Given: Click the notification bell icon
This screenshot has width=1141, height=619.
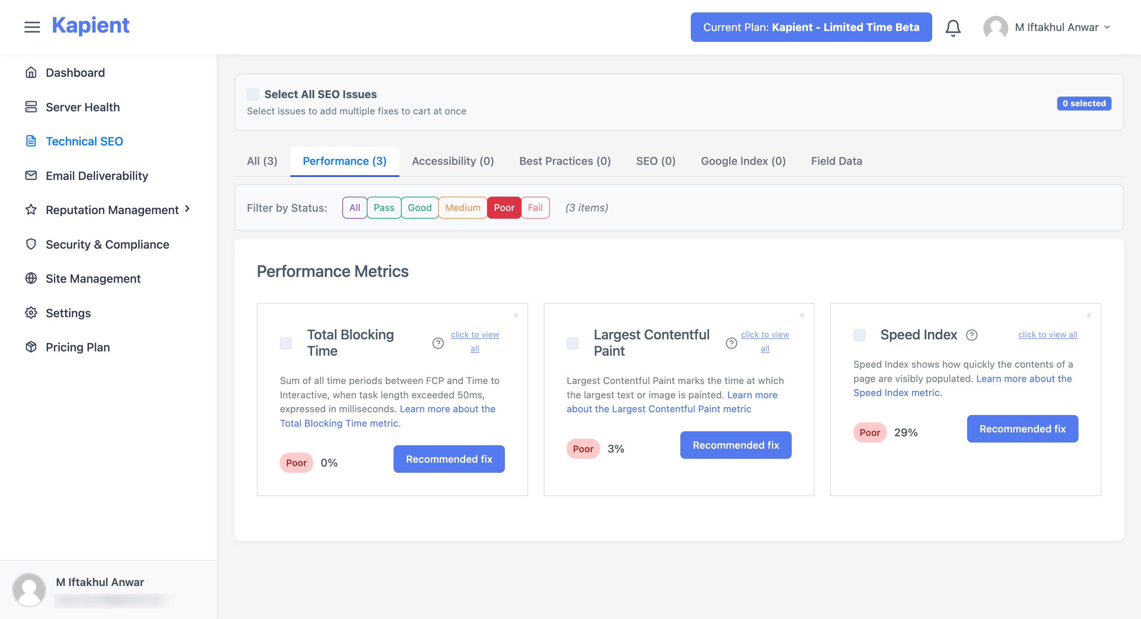Looking at the screenshot, I should pyautogui.click(x=953, y=28).
